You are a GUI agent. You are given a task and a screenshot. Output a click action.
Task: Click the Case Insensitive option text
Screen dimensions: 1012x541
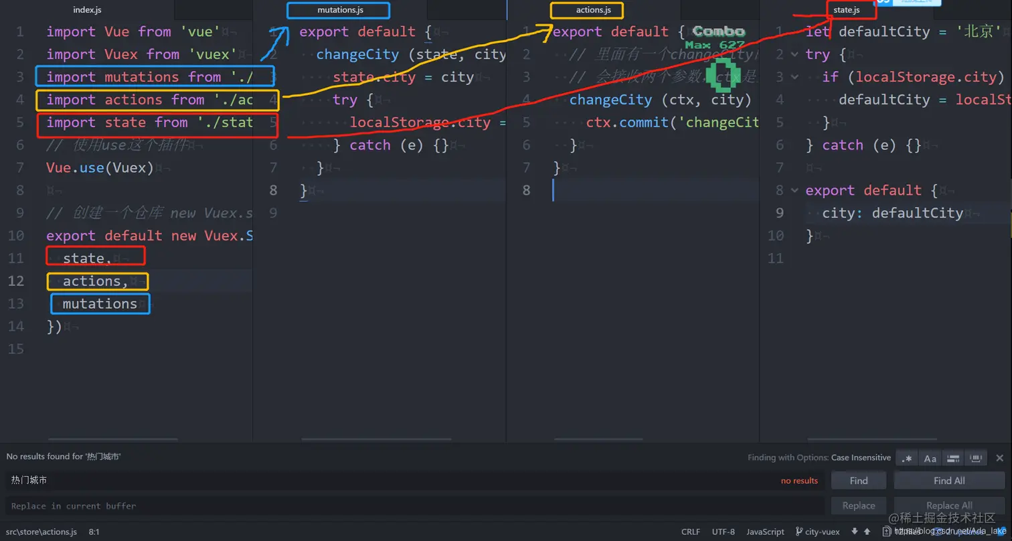(861, 458)
